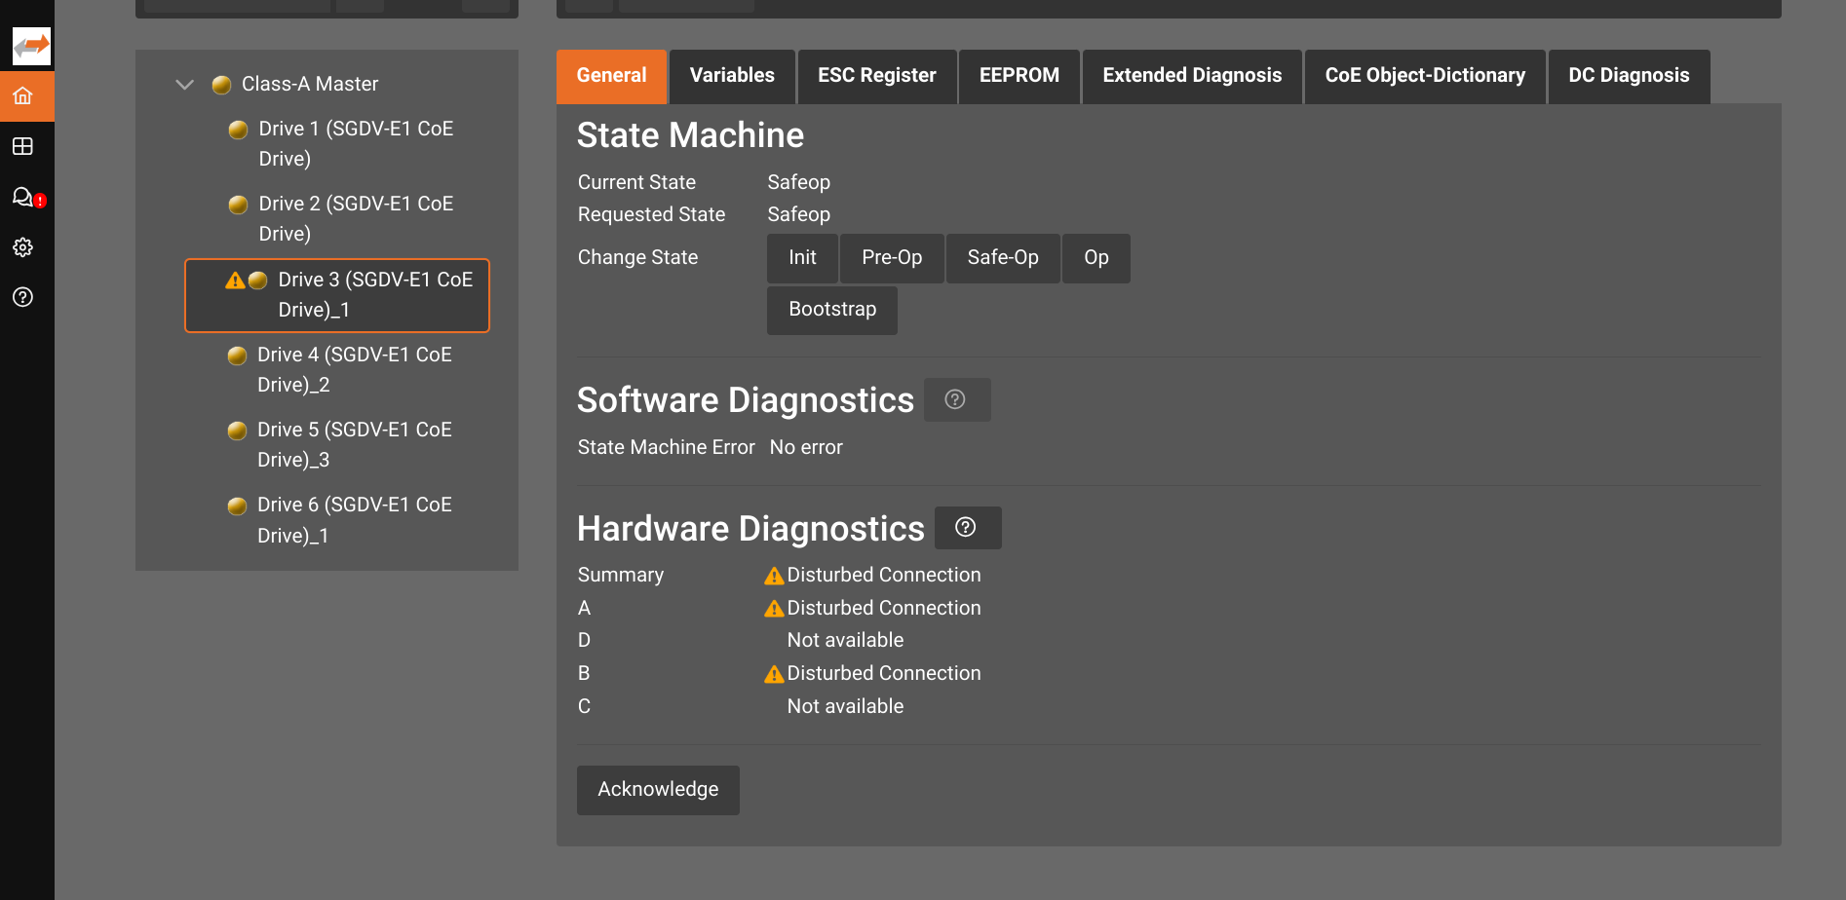The image size is (1846, 900).
Task: Open messages with the red notification badge
Action: tap(23, 197)
